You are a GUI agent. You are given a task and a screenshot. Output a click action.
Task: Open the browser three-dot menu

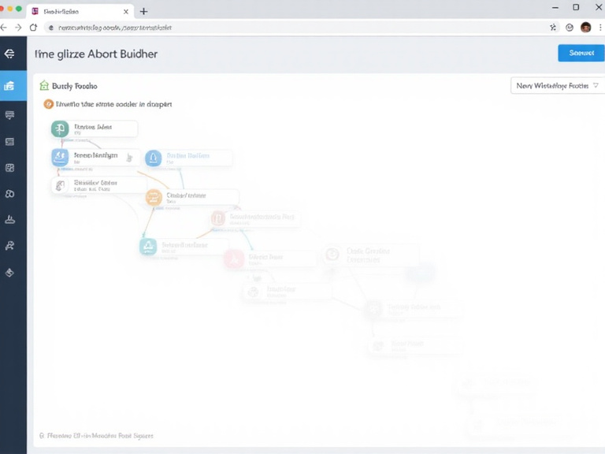600,28
